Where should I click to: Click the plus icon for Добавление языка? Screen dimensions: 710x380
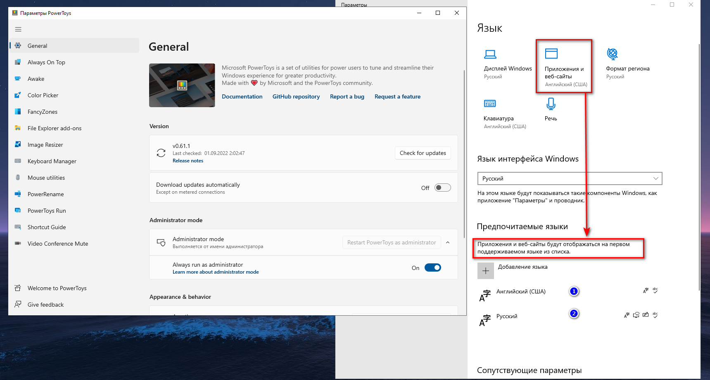486,271
